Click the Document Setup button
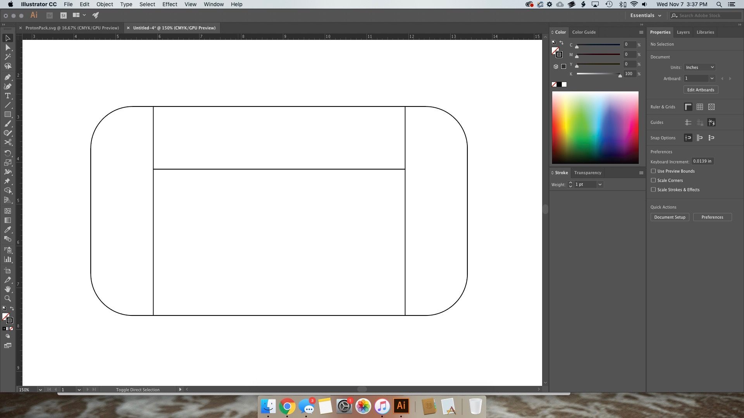Viewport: 744px width, 418px height. pyautogui.click(x=670, y=217)
